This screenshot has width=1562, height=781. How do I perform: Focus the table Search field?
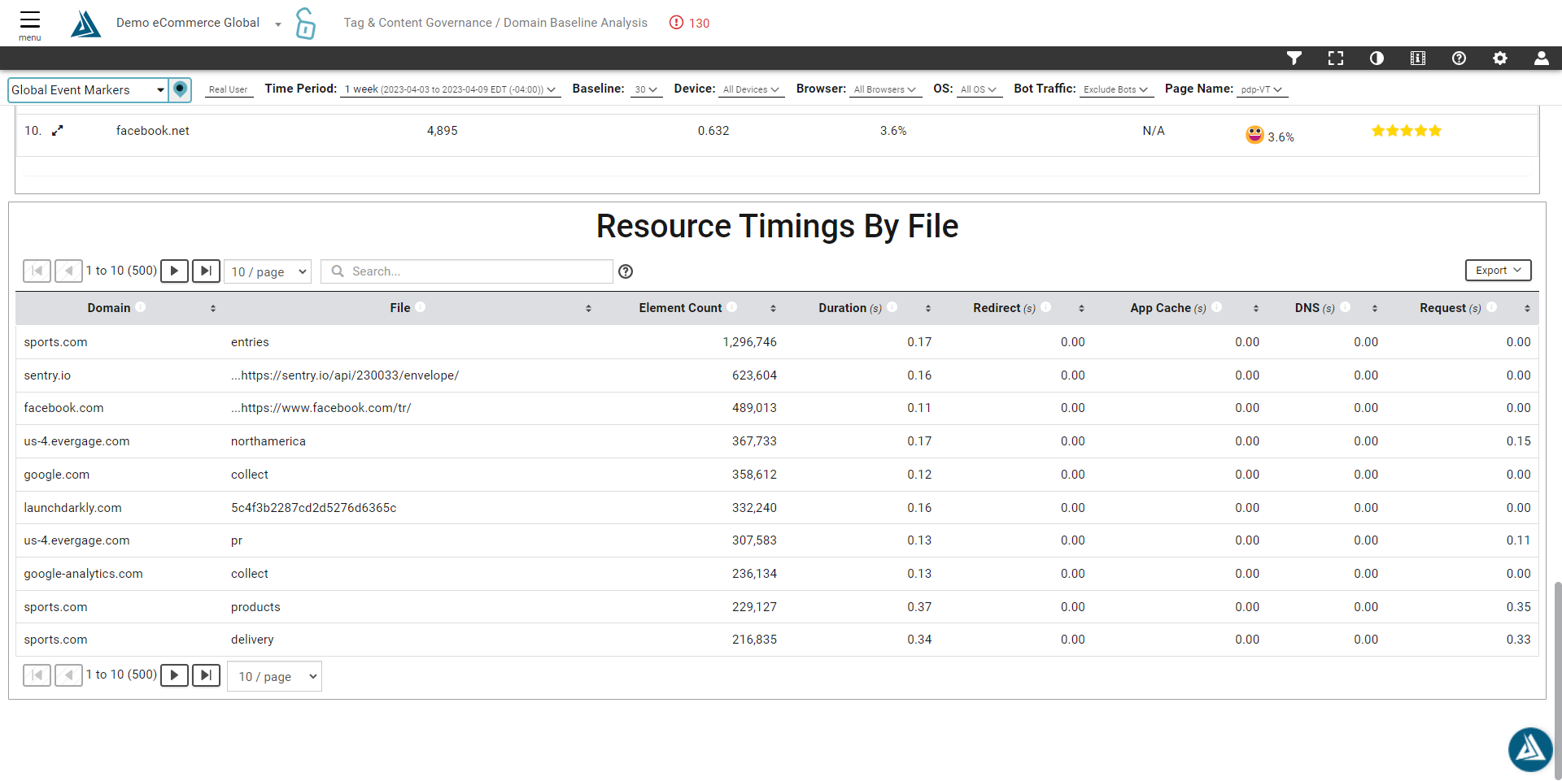click(x=467, y=271)
